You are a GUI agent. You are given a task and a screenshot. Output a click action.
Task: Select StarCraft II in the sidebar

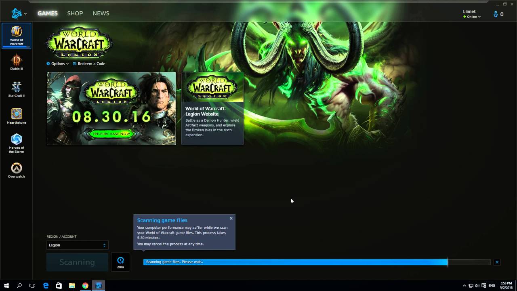coord(17,90)
